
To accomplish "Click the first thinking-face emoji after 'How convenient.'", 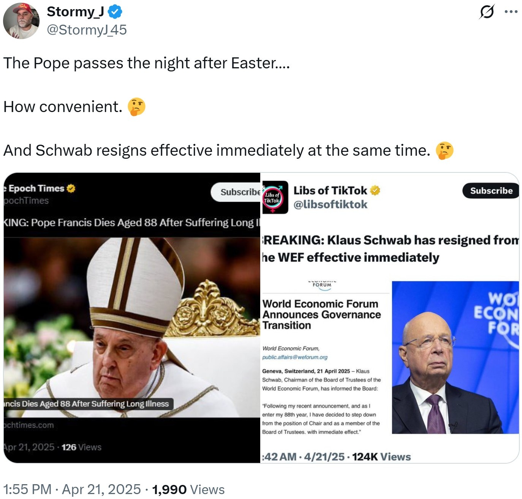I will point(136,107).
